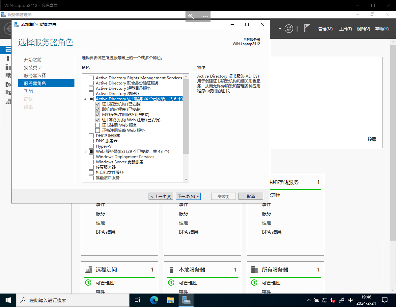
Task: Click the muted volume tray icon
Action: 333,300
